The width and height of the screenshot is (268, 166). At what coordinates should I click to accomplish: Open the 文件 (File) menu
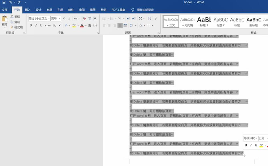(x=5, y=10)
